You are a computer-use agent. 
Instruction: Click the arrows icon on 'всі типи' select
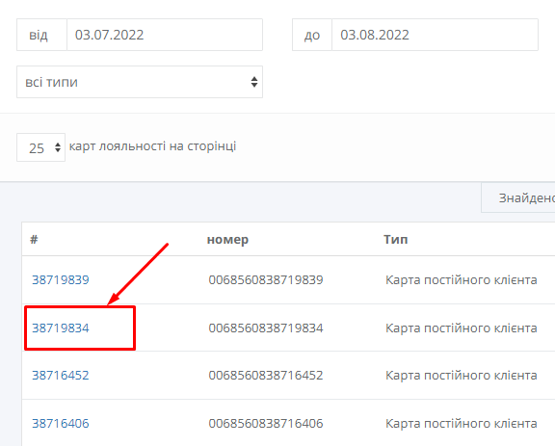coord(254,82)
